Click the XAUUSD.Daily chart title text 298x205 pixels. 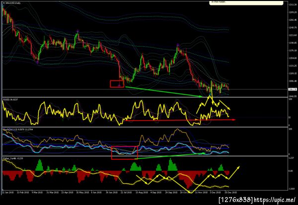13,3
